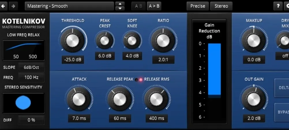Click the Threshold -25.0 dB value field
The height and width of the screenshot is (130, 289).
[73, 60]
